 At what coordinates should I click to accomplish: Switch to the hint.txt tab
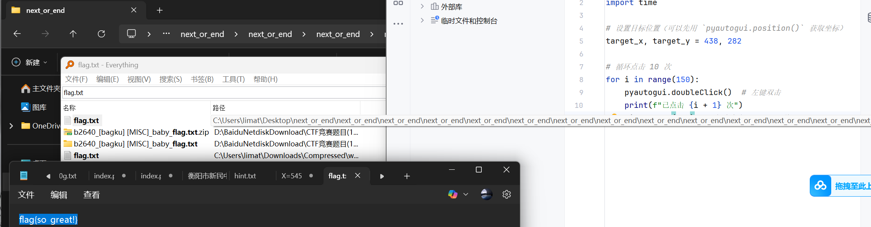(x=245, y=176)
